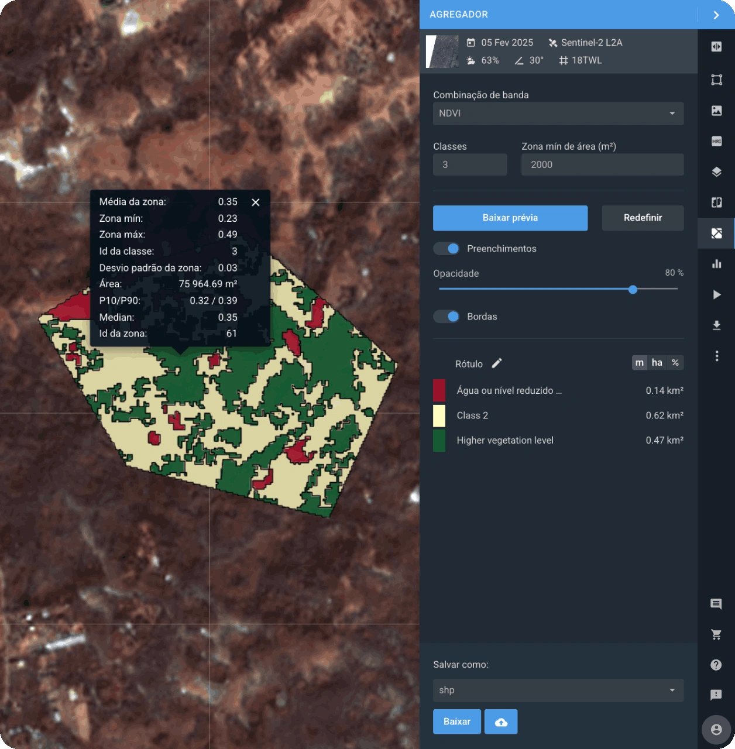Collapse the AGREGADOR panel with the chevron
The image size is (735, 749).
tap(716, 15)
